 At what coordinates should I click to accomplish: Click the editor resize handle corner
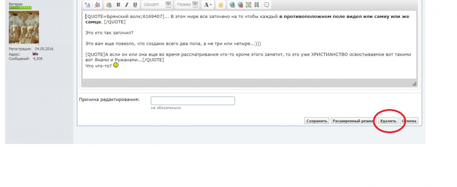(414, 84)
